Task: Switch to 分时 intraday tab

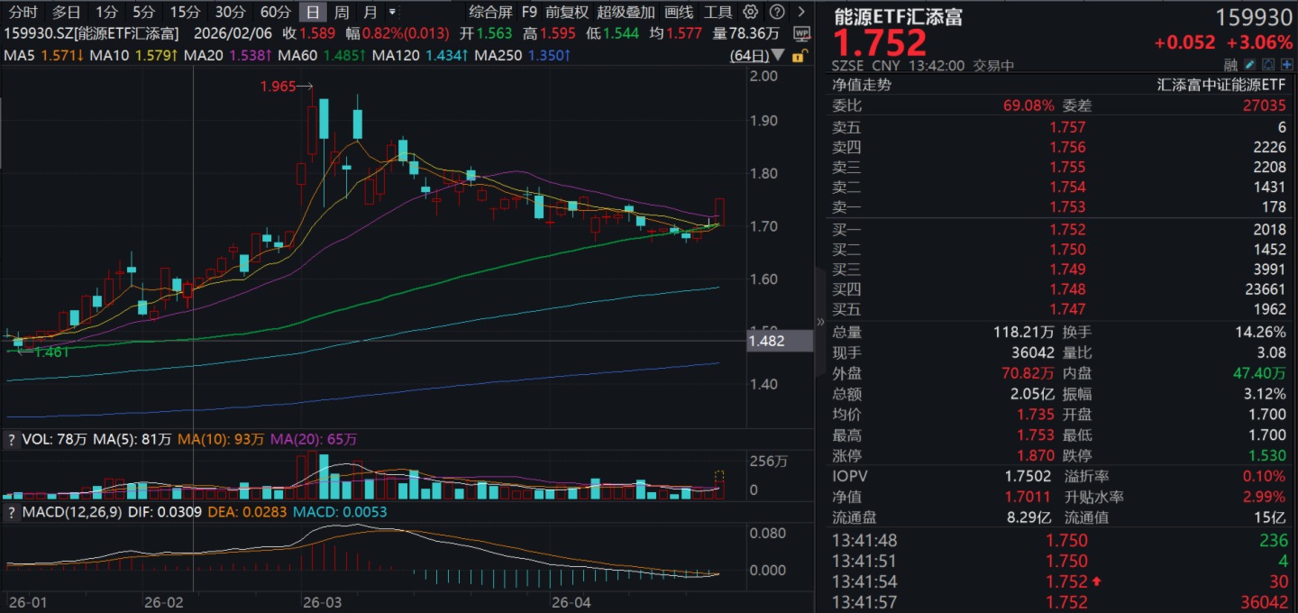Action: (23, 13)
